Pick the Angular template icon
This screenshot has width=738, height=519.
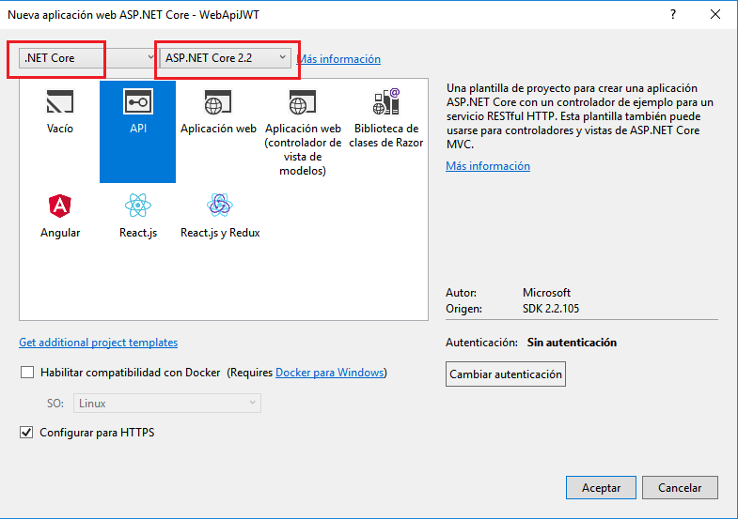(60, 206)
